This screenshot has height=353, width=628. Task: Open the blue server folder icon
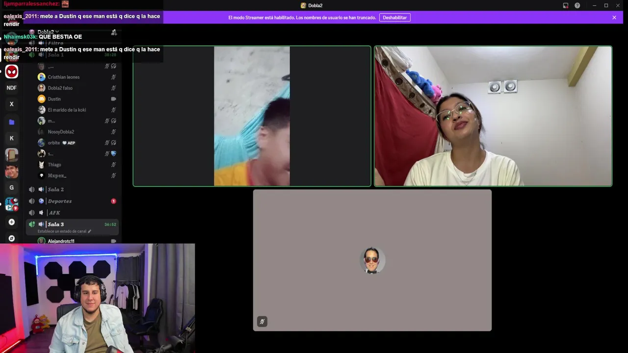pos(12,122)
